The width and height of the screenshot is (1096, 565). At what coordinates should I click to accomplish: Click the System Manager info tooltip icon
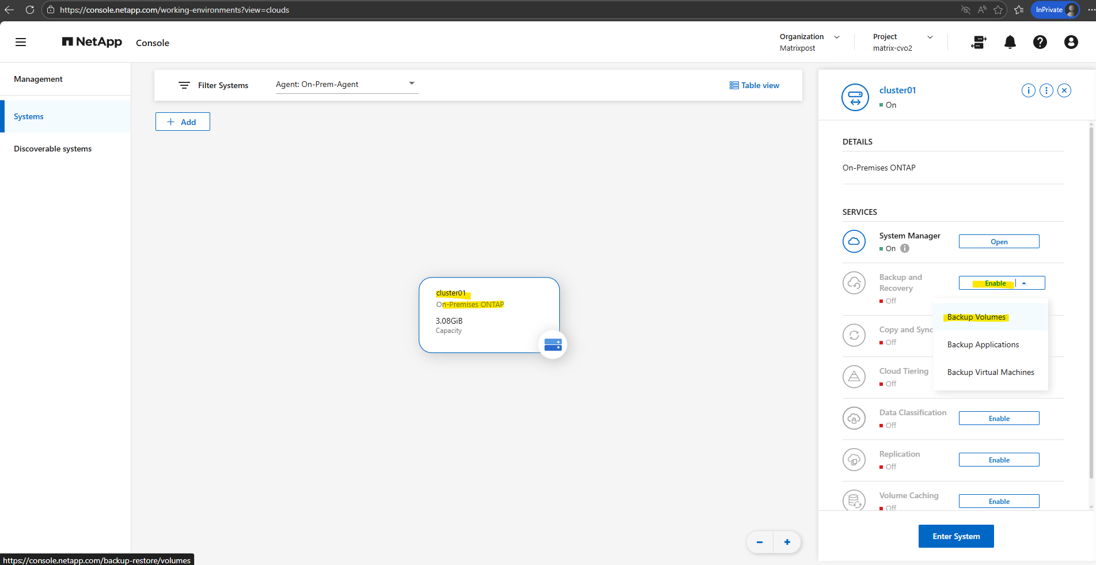[x=905, y=249]
